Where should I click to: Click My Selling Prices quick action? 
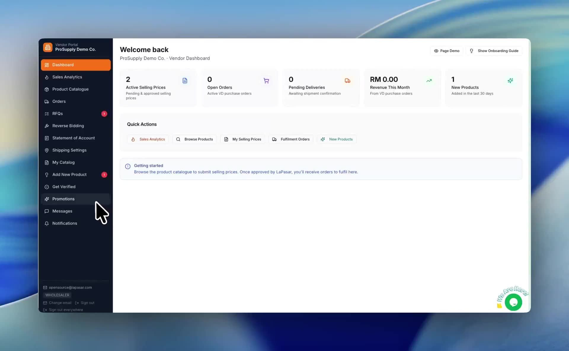(242, 139)
